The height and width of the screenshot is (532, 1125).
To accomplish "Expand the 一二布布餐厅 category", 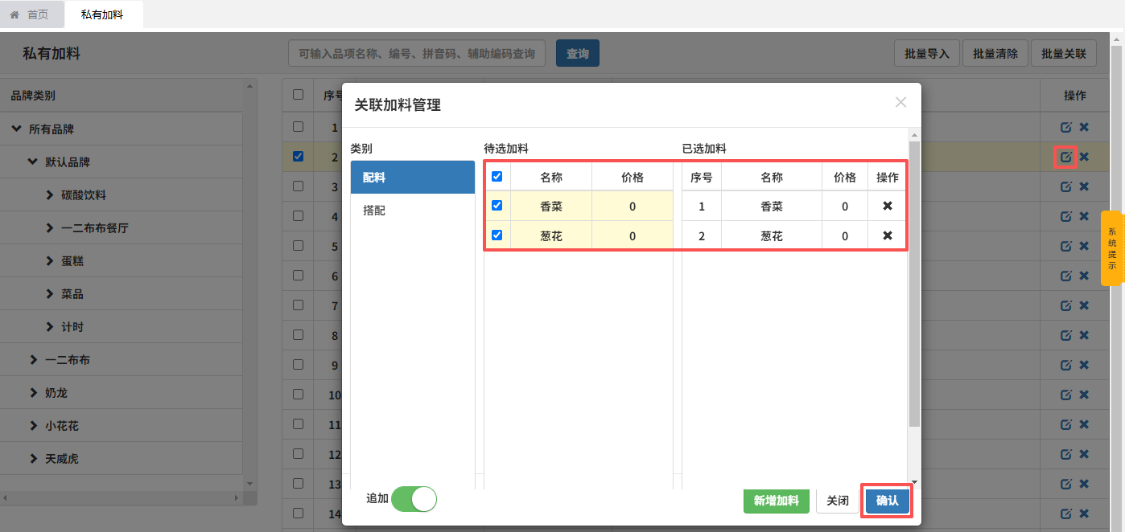I will [x=50, y=228].
